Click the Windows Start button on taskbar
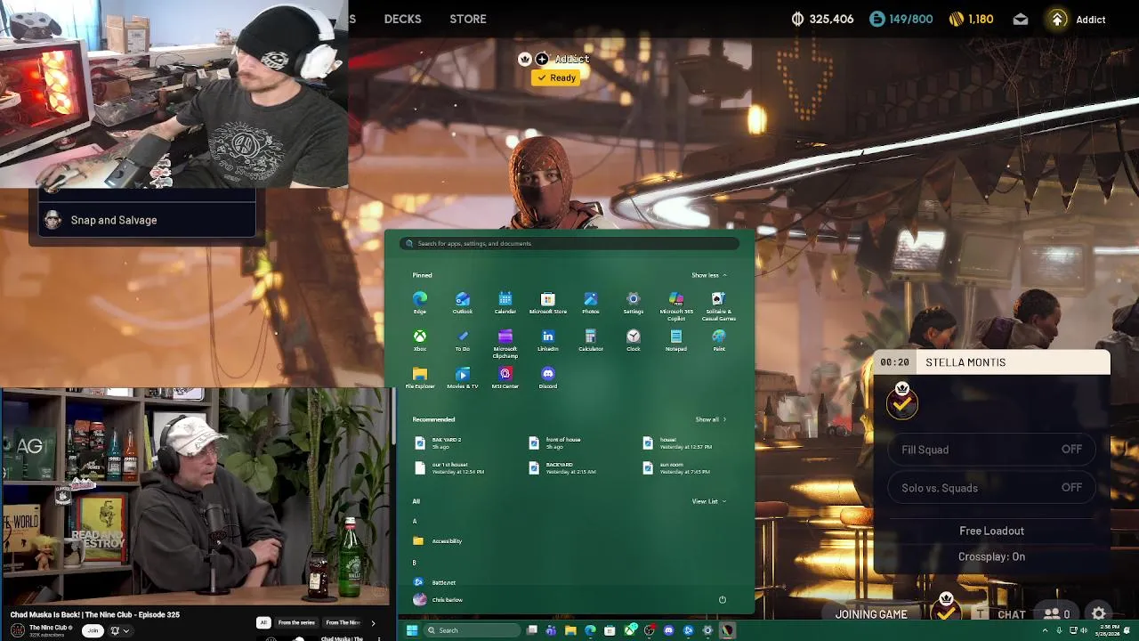 click(412, 630)
